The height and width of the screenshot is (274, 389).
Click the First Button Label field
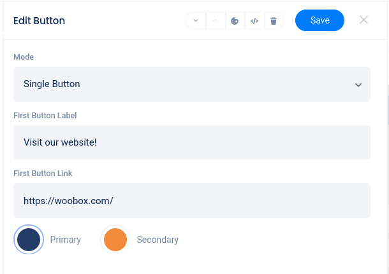pyautogui.click(x=191, y=142)
